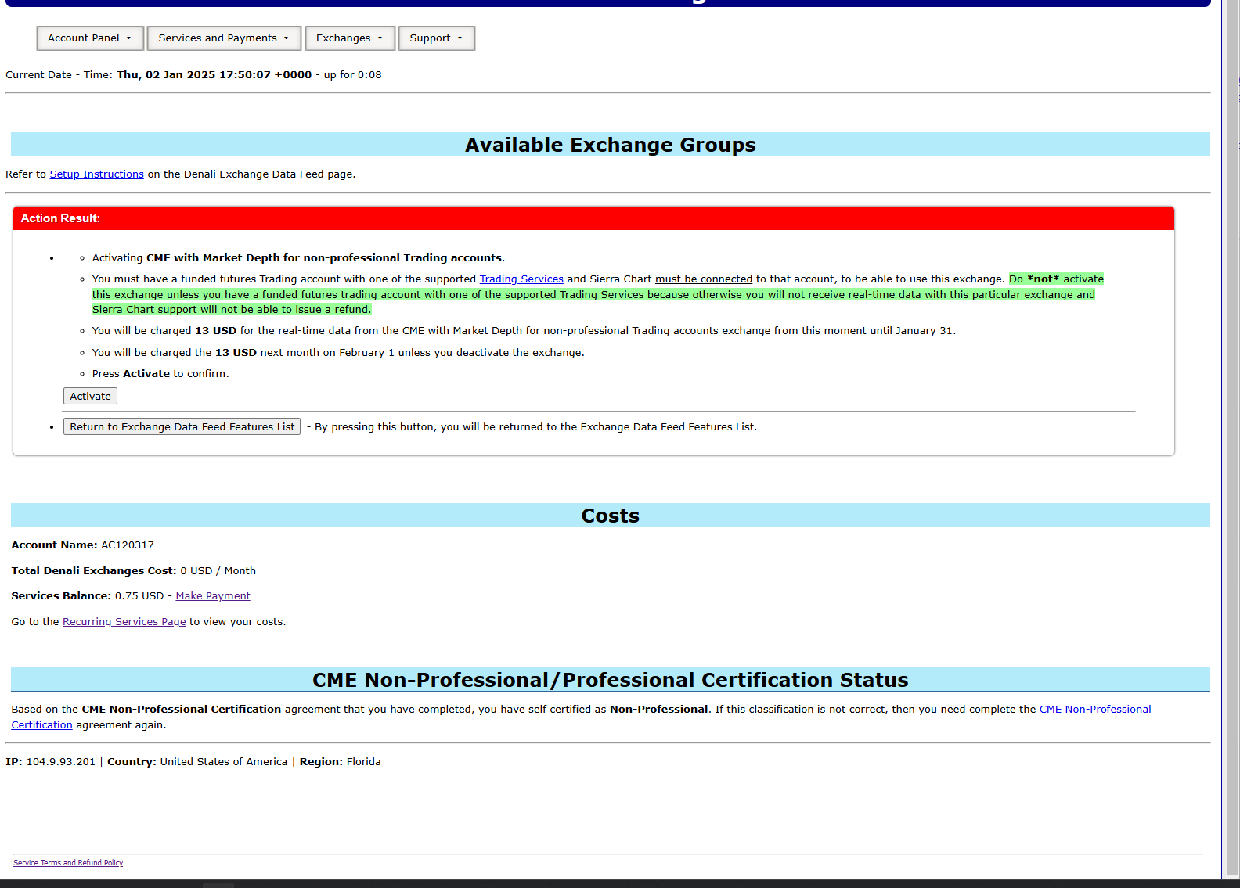Click the Available Exchange Groups heading
The image size is (1240, 888).
pos(610,146)
